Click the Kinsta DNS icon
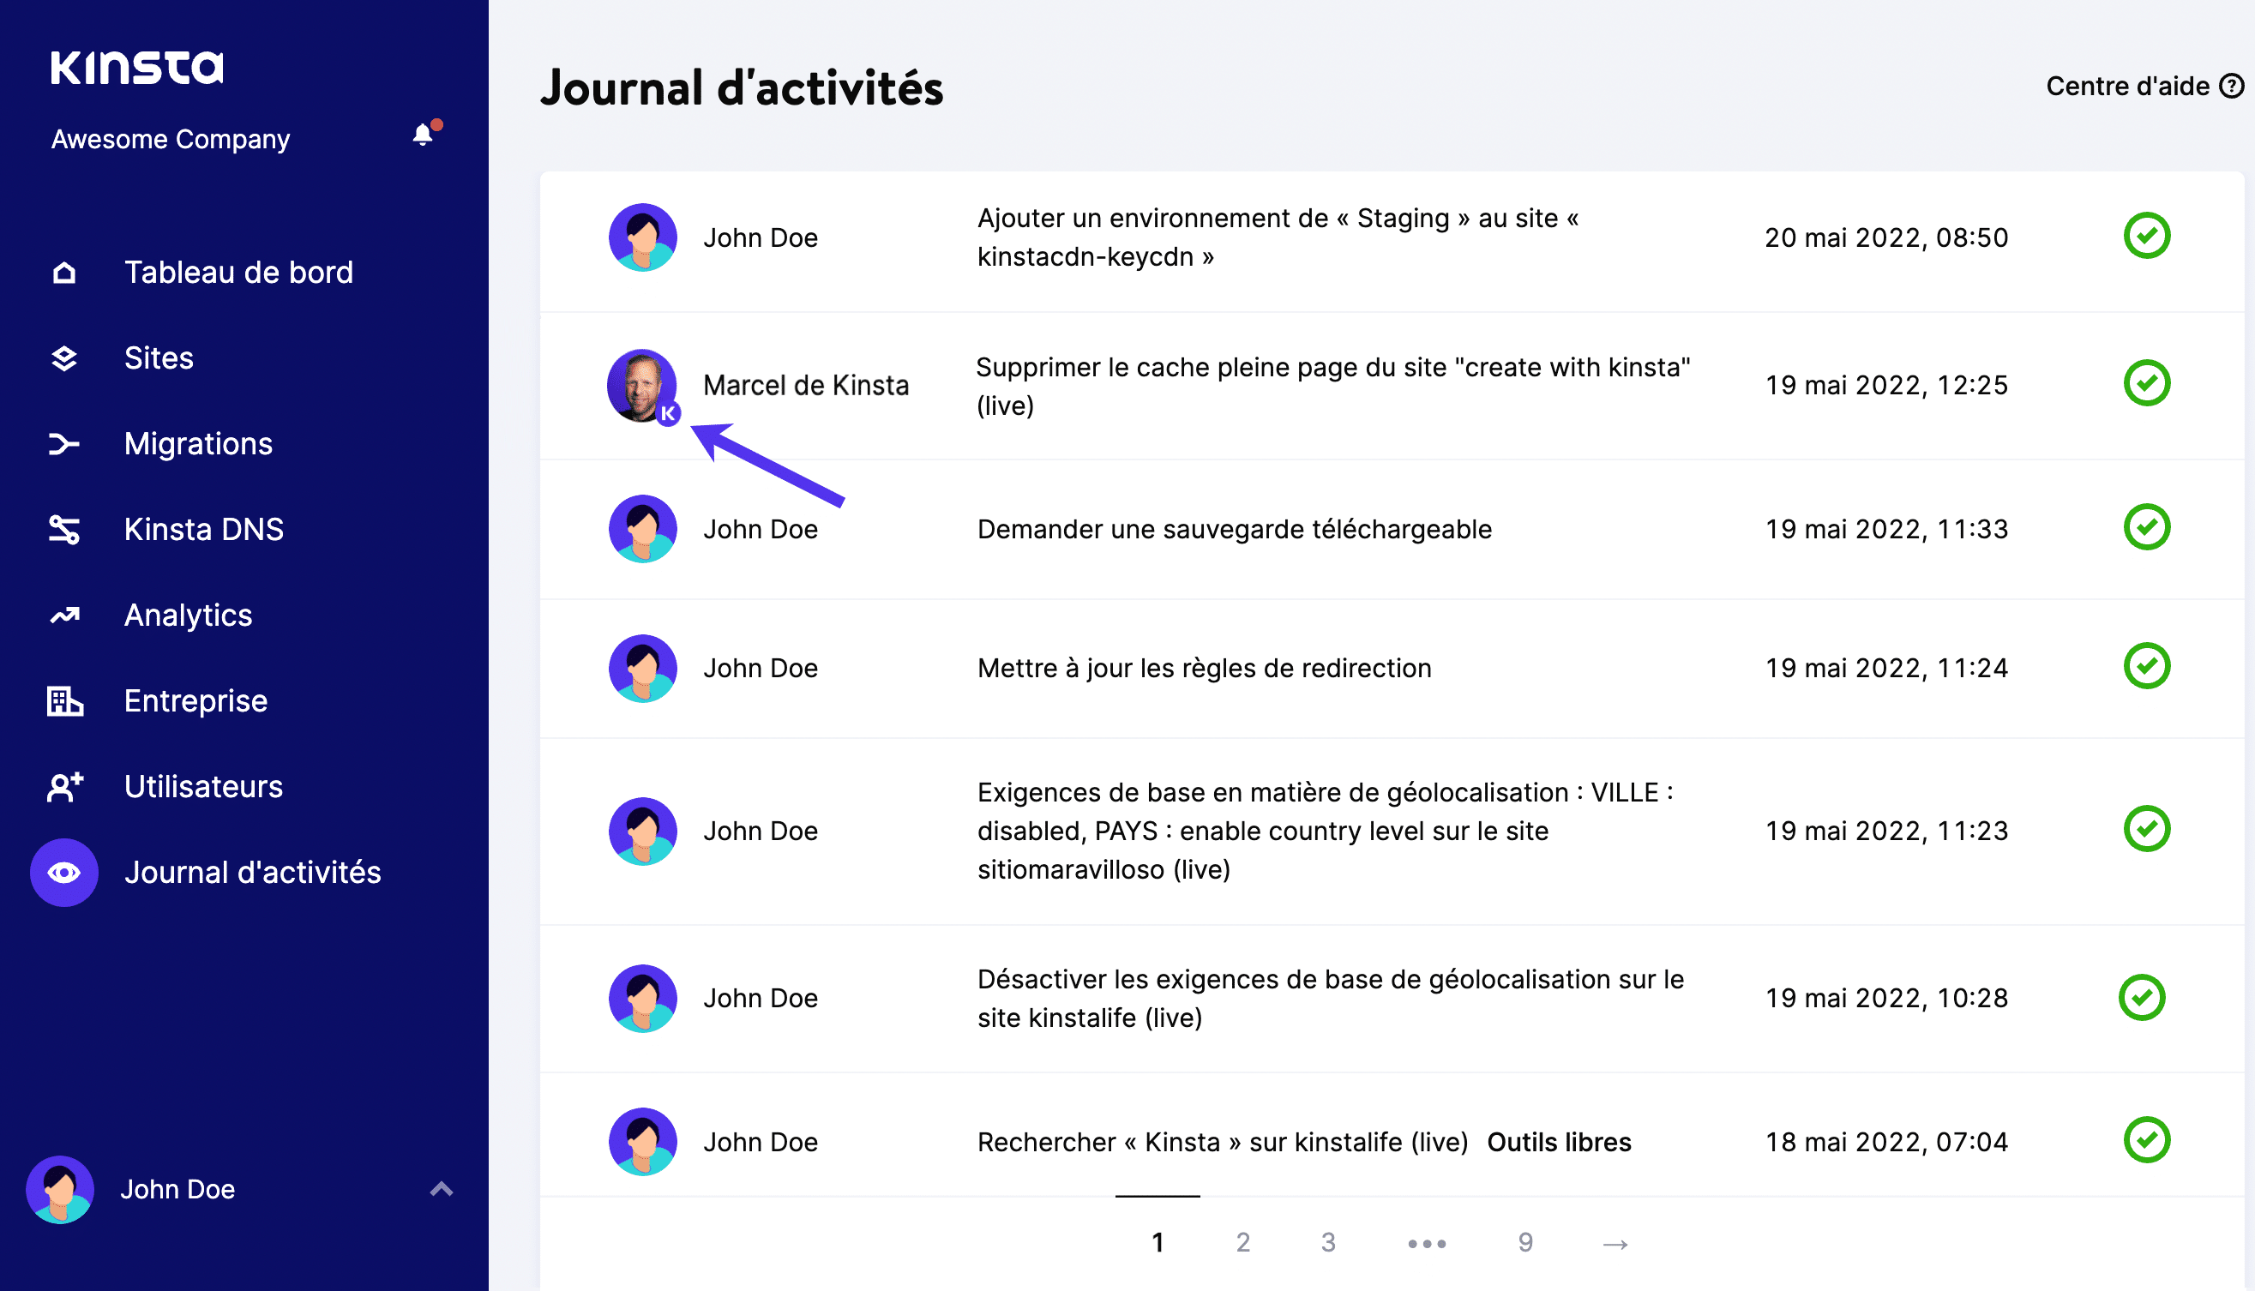The image size is (2255, 1291). [62, 530]
